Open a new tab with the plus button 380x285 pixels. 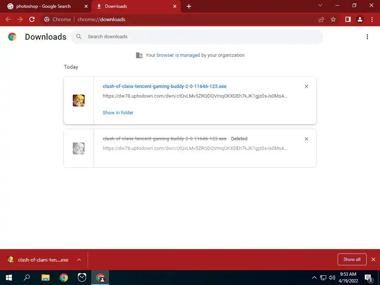pyautogui.click(x=189, y=6)
